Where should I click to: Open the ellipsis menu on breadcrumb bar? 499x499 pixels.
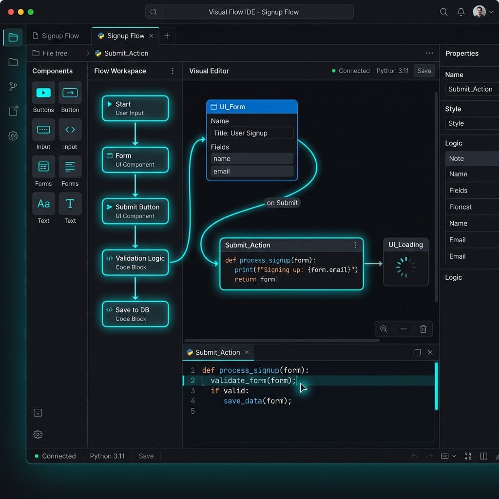tap(429, 53)
